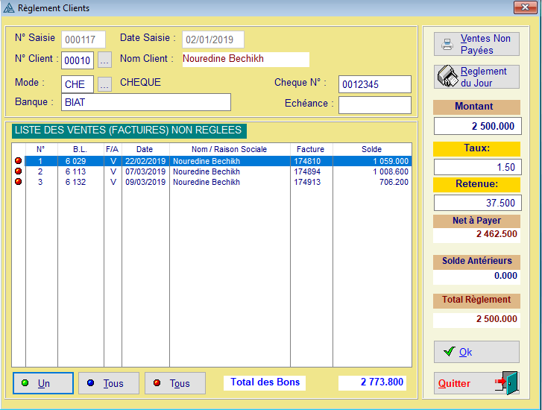Click the Cheque N° field 0012345
Viewport: 542px width, 410px height.
375,84
